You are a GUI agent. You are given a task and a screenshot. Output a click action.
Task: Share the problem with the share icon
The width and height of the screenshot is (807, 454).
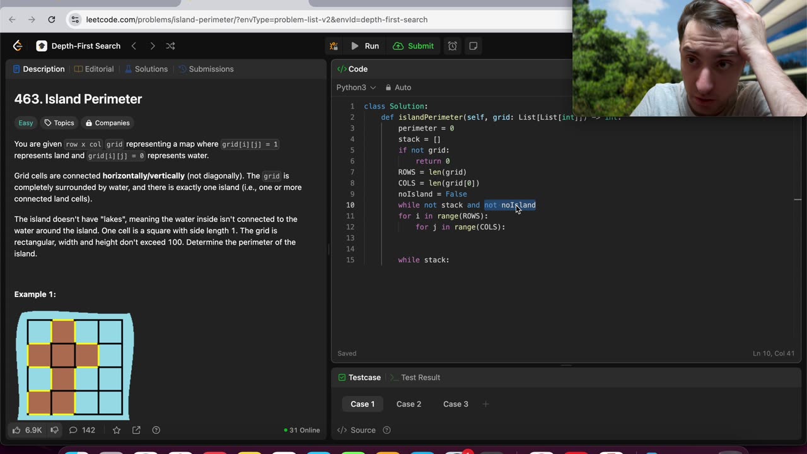[x=136, y=430]
